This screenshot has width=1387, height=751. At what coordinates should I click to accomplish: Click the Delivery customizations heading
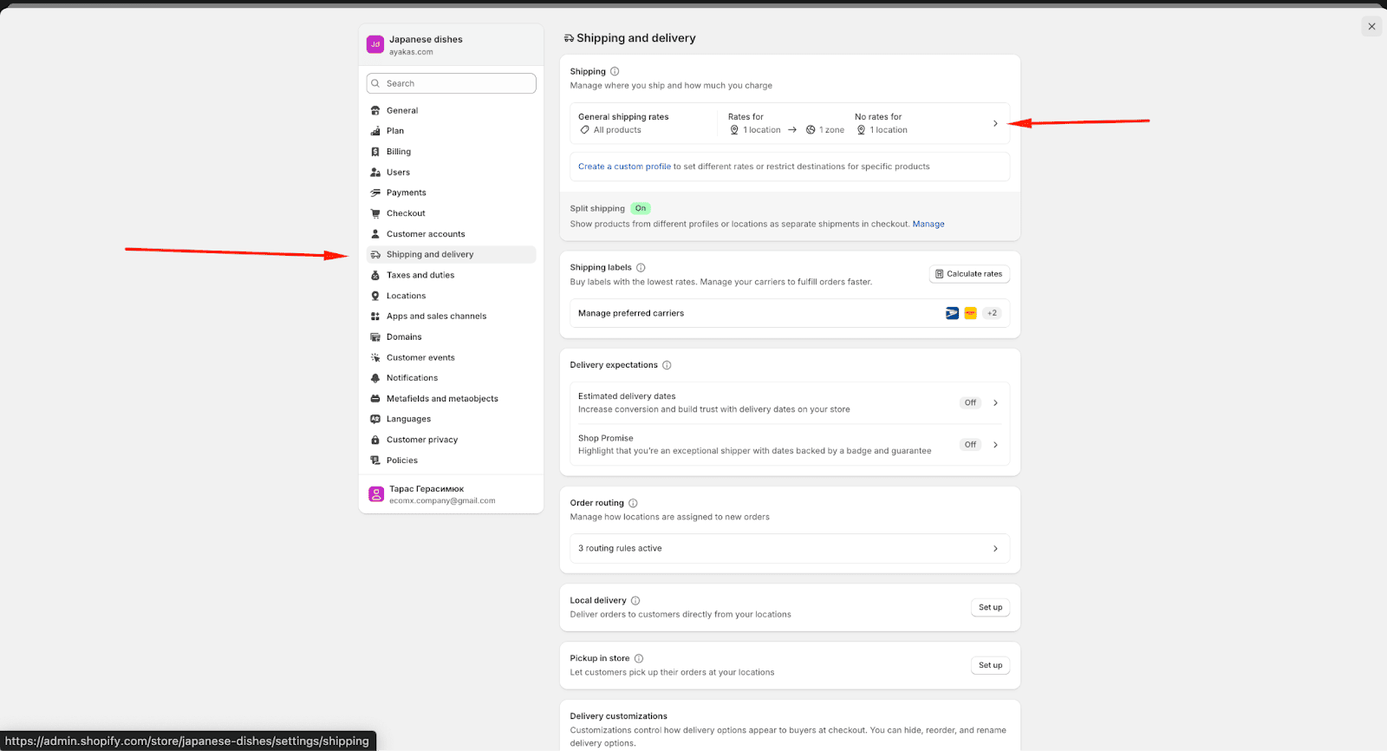618,716
